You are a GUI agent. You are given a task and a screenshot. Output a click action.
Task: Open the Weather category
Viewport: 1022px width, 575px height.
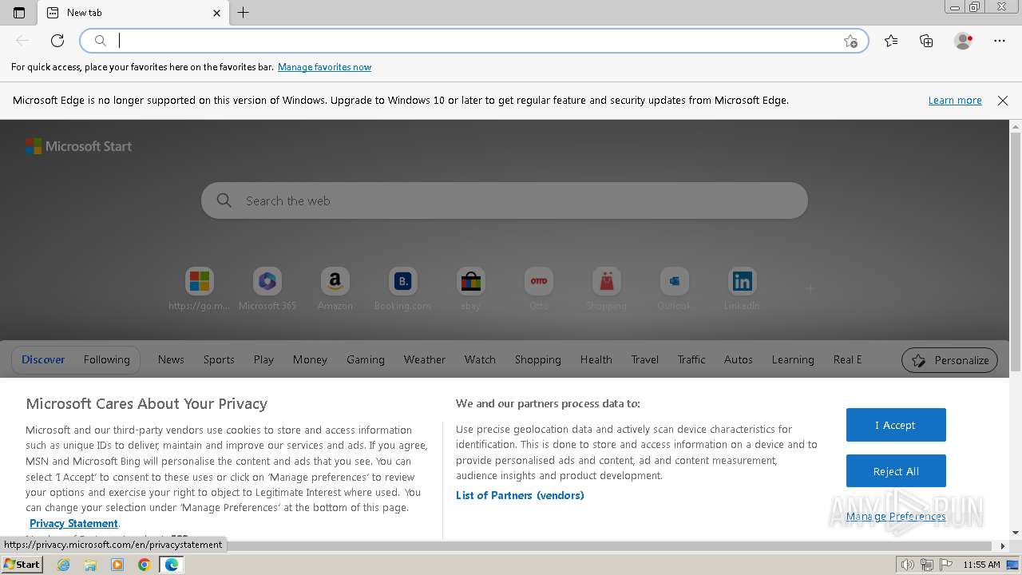point(425,360)
